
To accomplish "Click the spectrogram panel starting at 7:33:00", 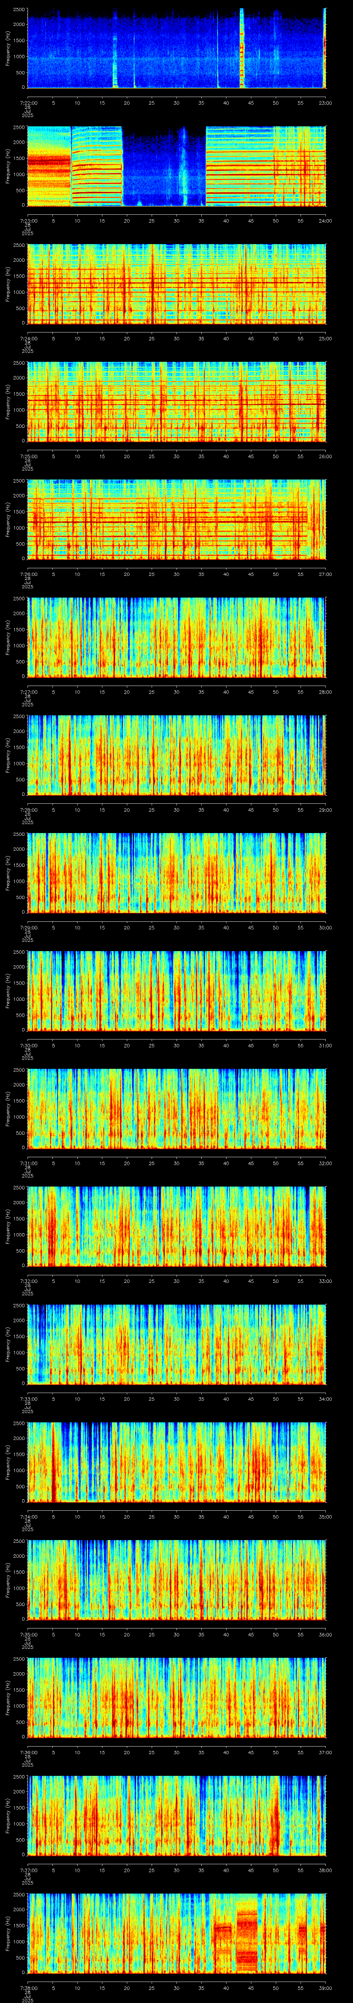I will point(177,1344).
